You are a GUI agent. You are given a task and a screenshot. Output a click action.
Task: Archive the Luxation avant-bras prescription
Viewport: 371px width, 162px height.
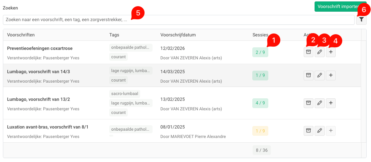coord(308,130)
